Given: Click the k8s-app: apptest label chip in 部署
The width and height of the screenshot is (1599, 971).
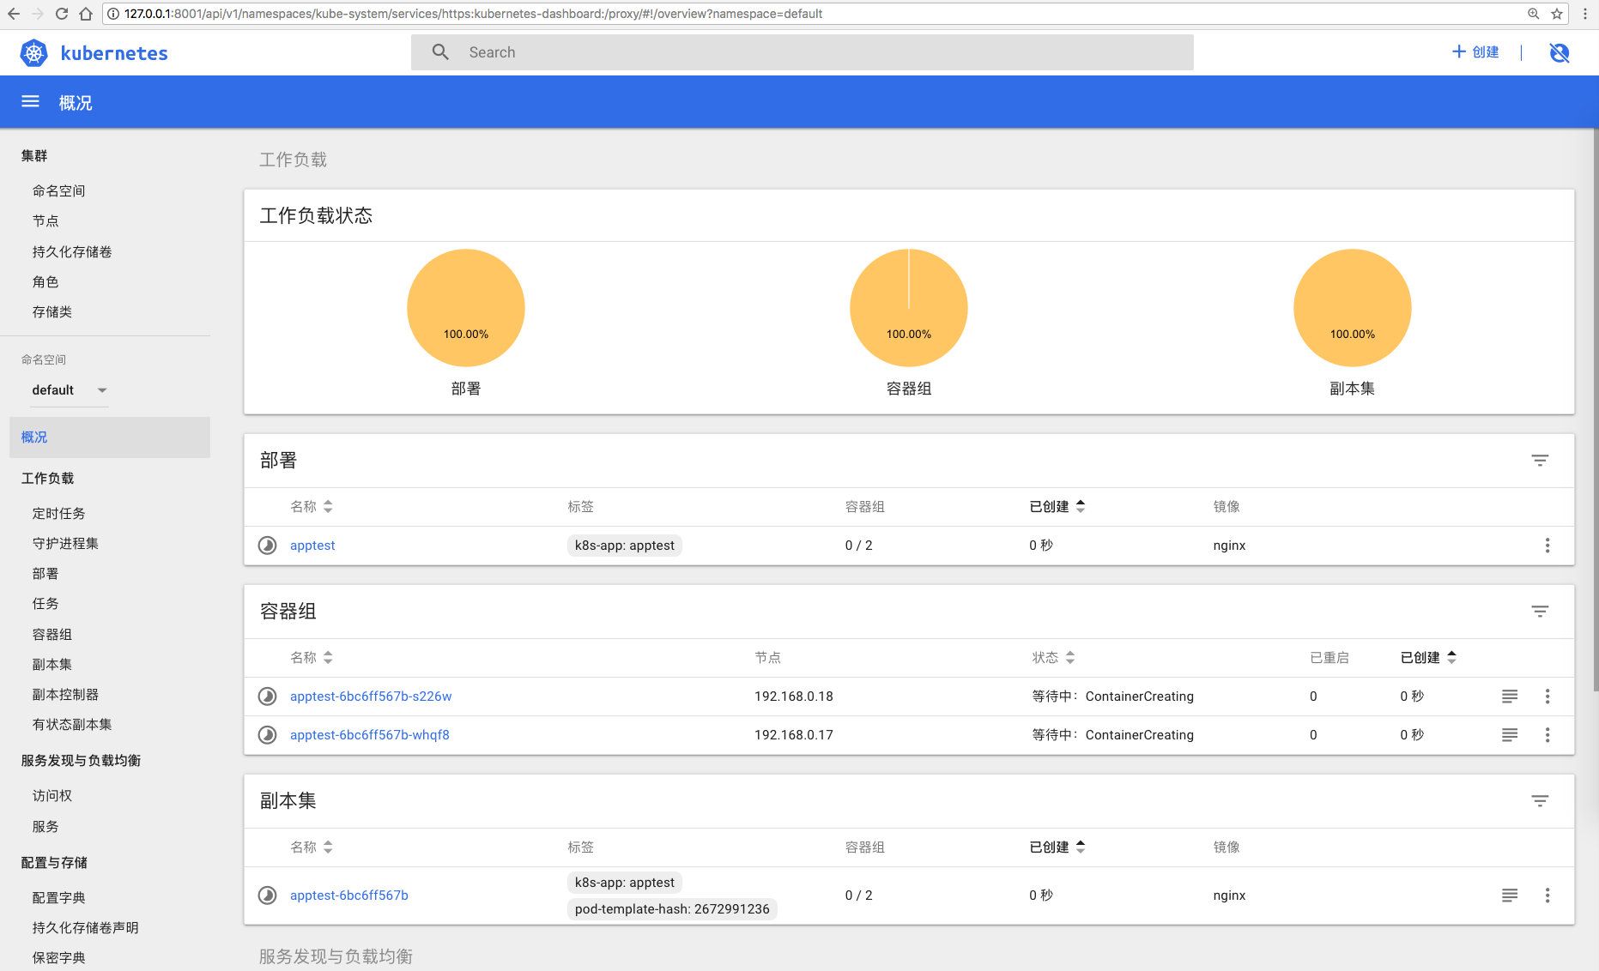Looking at the screenshot, I should click(625, 546).
